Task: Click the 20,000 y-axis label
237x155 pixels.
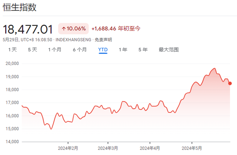Action: click(12, 63)
